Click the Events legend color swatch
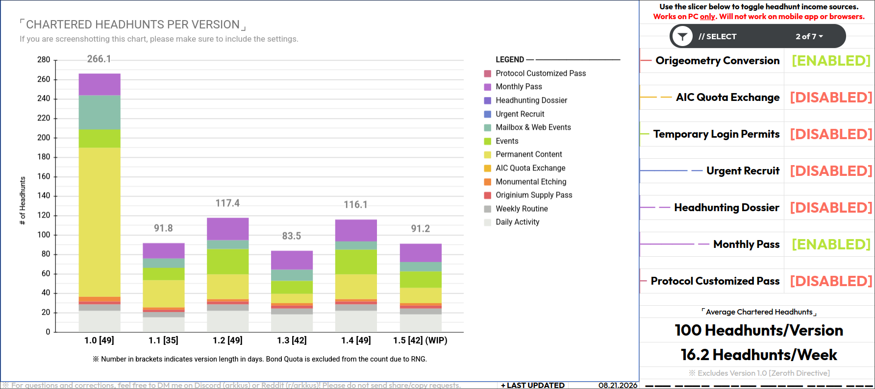 pos(487,141)
